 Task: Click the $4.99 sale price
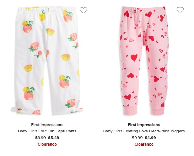coord(151,138)
